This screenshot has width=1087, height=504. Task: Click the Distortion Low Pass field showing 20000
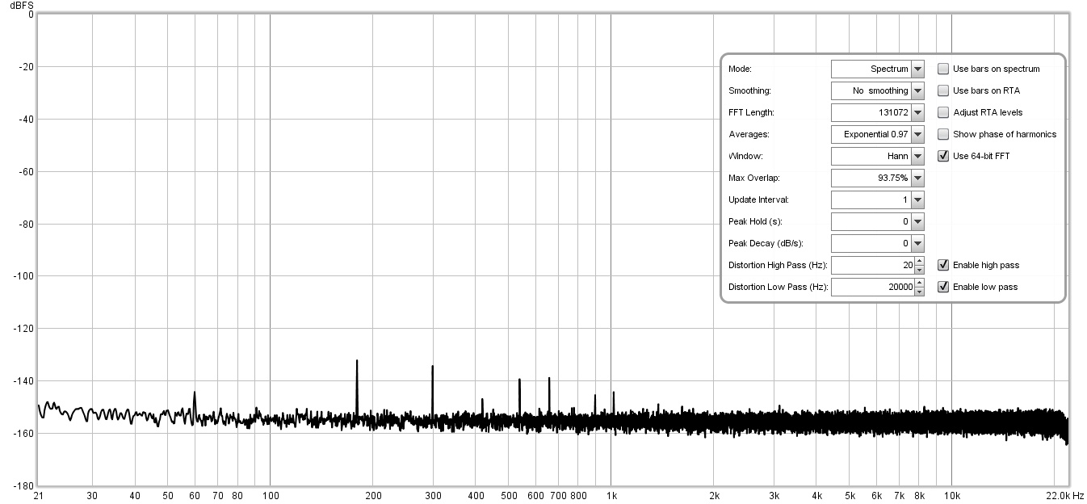[872, 287]
